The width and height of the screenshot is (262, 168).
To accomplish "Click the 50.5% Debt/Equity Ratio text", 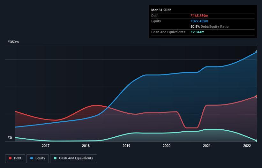I will pyautogui.click(x=210, y=27).
